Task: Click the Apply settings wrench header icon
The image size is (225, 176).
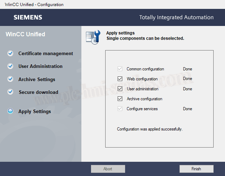Action: pyautogui.click(x=93, y=37)
